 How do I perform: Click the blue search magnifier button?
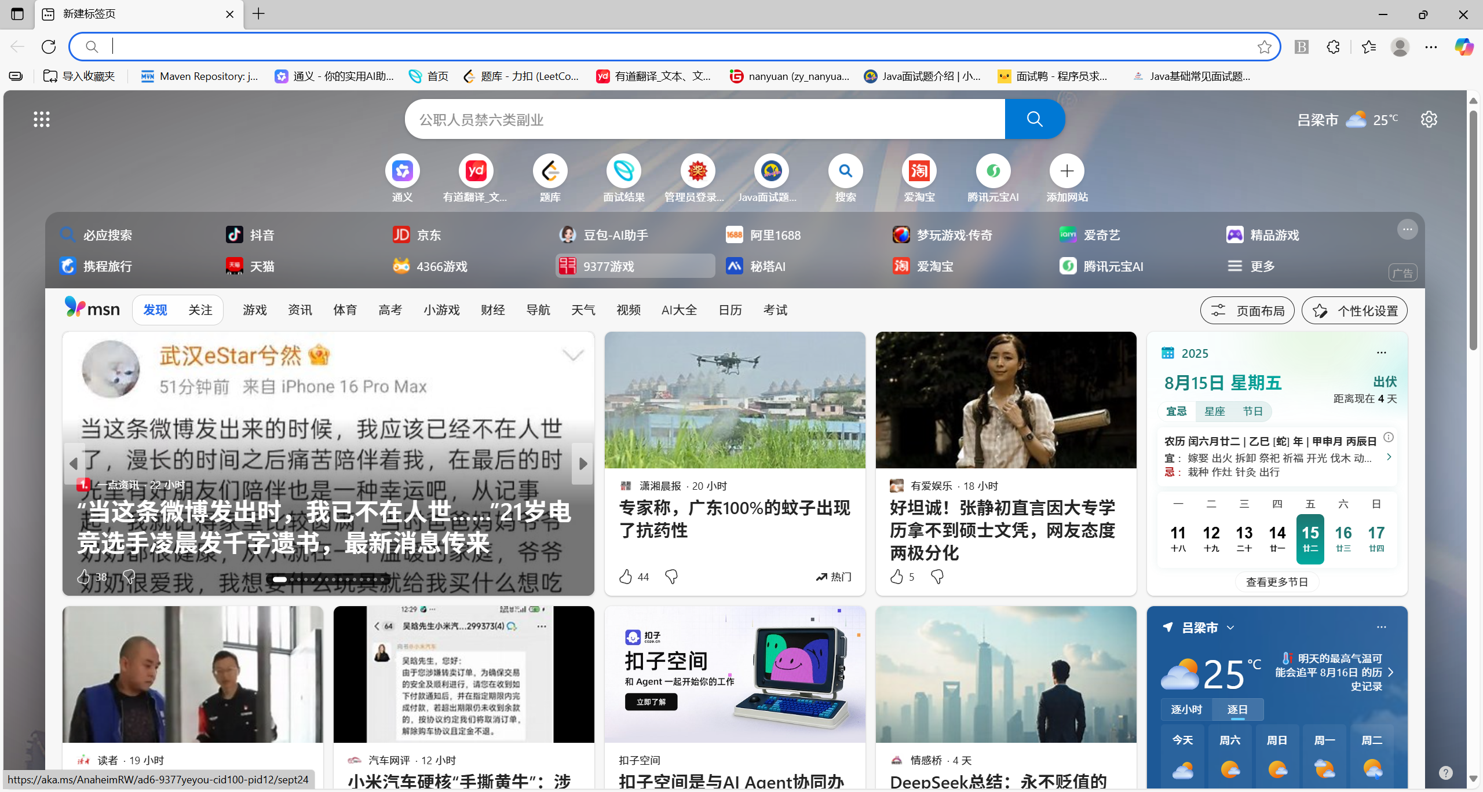click(1035, 119)
